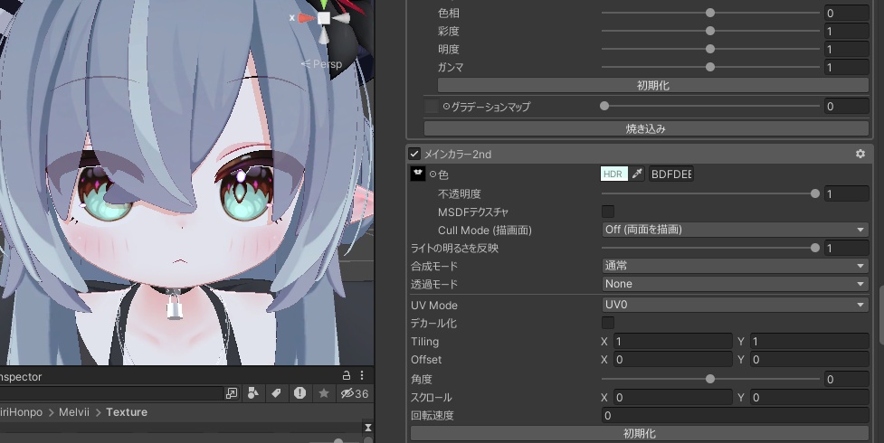Open the 合成モード dropdown set to 通常

735,266
